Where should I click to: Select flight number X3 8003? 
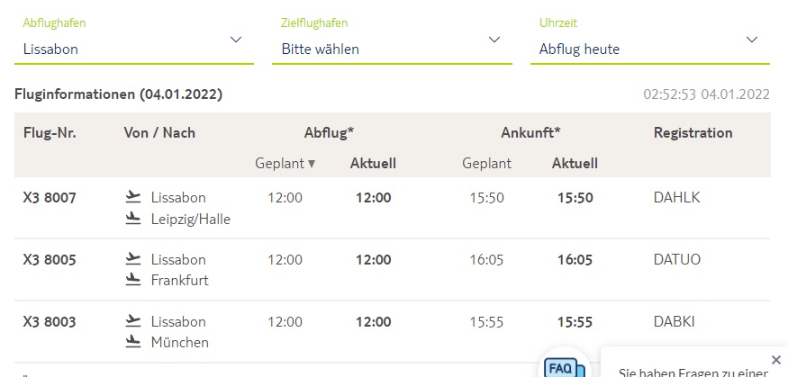point(50,321)
